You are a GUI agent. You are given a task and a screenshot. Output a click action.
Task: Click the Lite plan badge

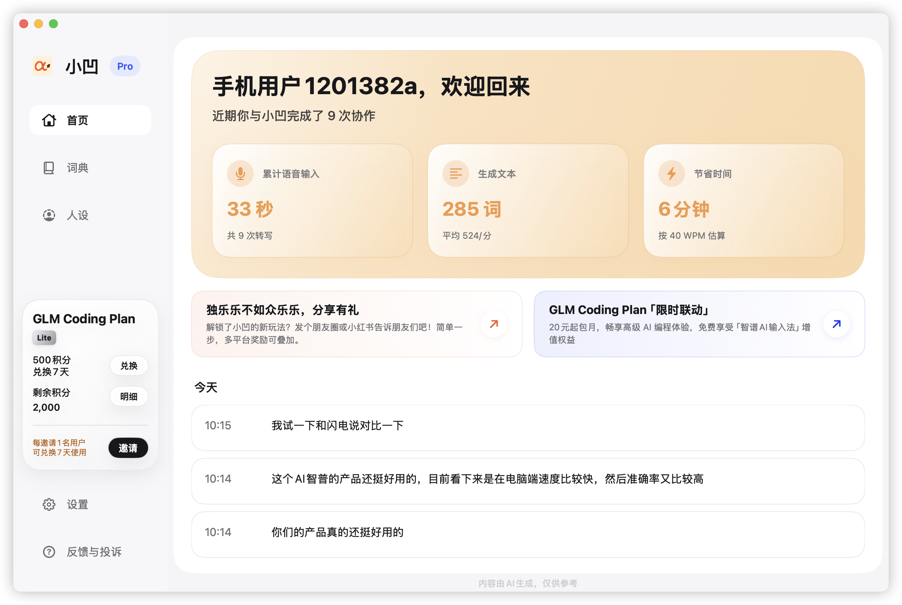(44, 338)
